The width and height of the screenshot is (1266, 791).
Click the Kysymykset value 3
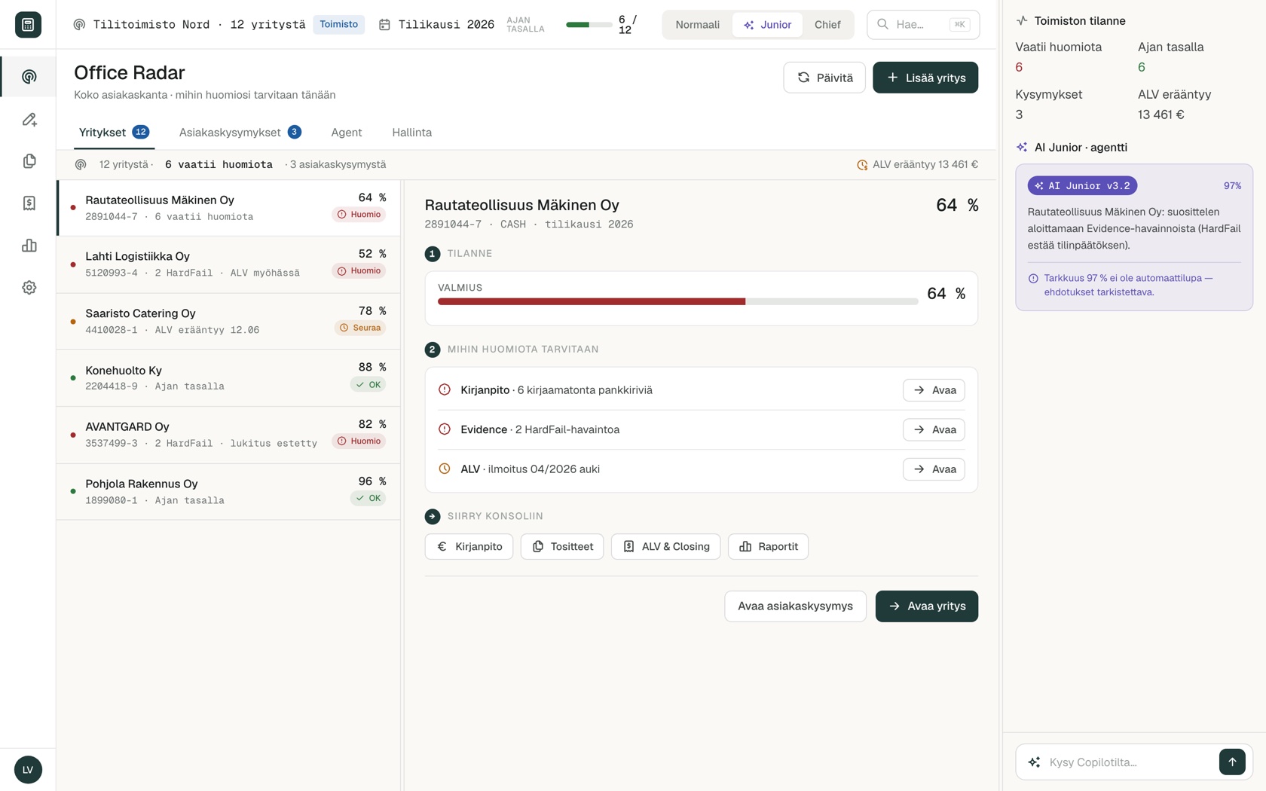[x=1019, y=115]
